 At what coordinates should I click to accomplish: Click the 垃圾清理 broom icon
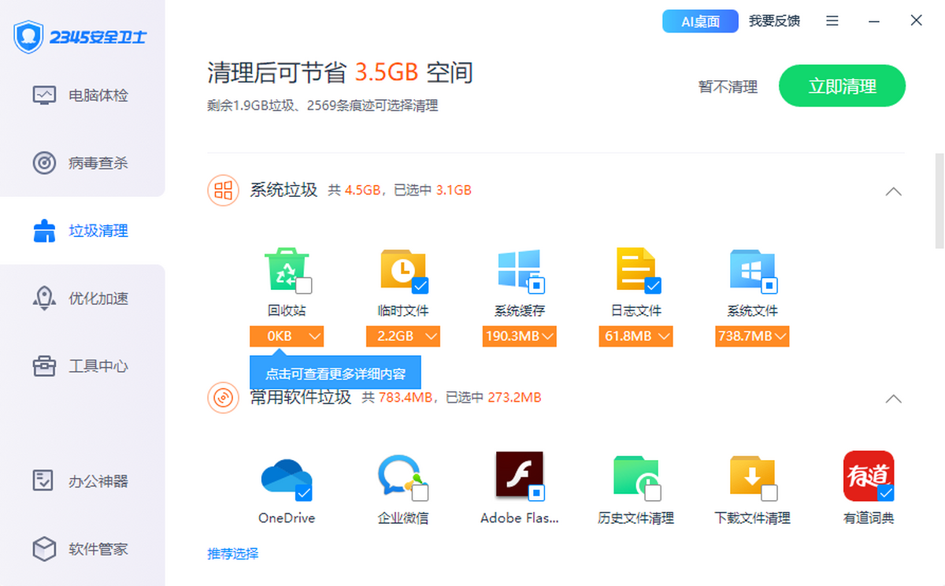click(44, 231)
